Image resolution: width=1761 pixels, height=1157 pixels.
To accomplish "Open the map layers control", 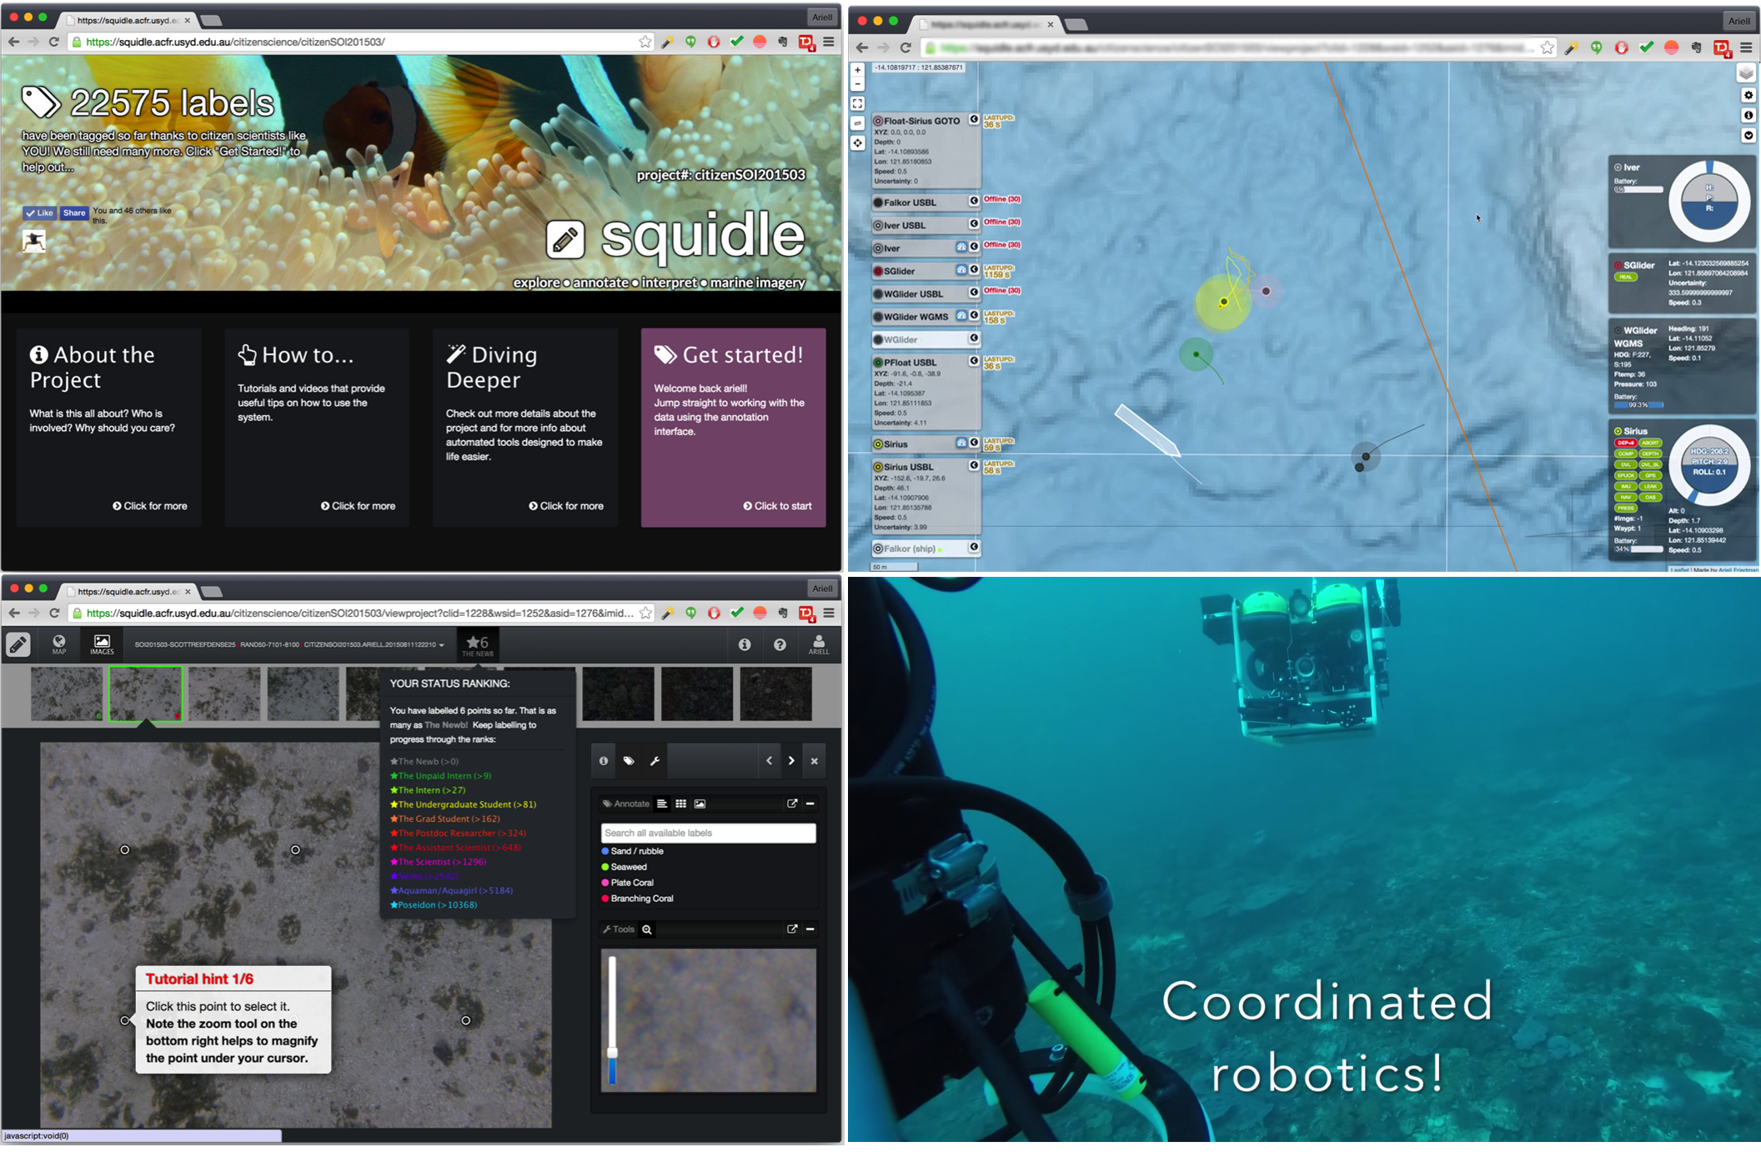I will point(1746,73).
